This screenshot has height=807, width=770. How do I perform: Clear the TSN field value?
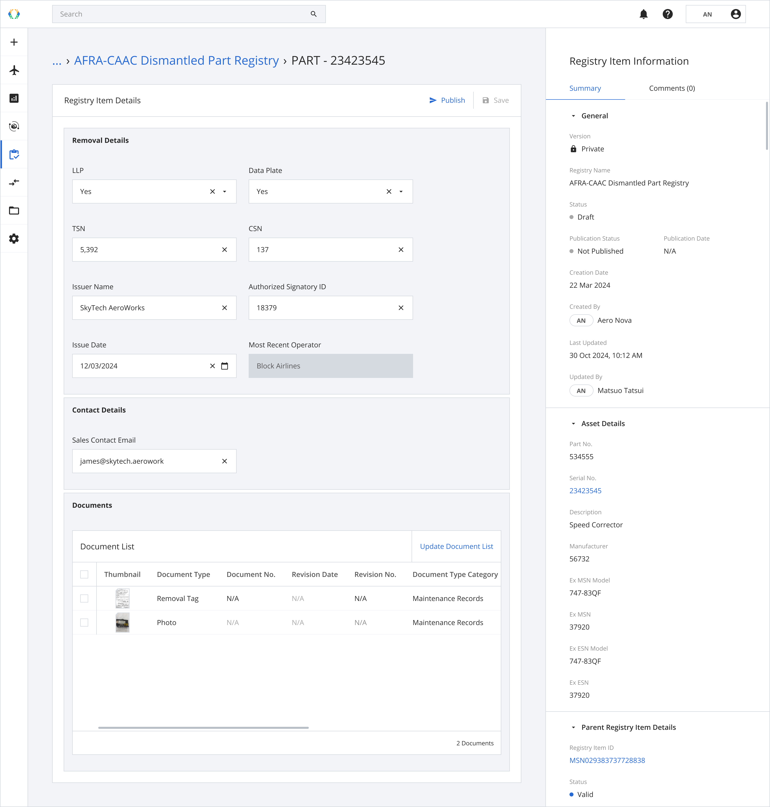coord(225,250)
